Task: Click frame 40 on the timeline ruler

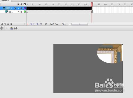Action: point(79,4)
